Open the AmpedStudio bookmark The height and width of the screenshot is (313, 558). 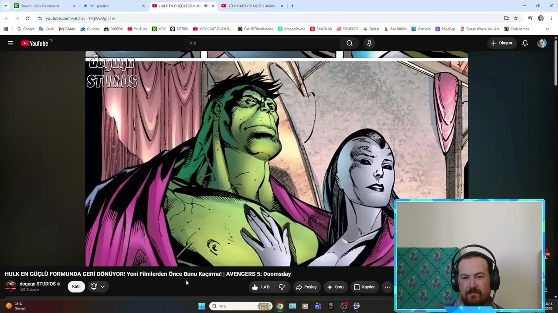[291, 29]
